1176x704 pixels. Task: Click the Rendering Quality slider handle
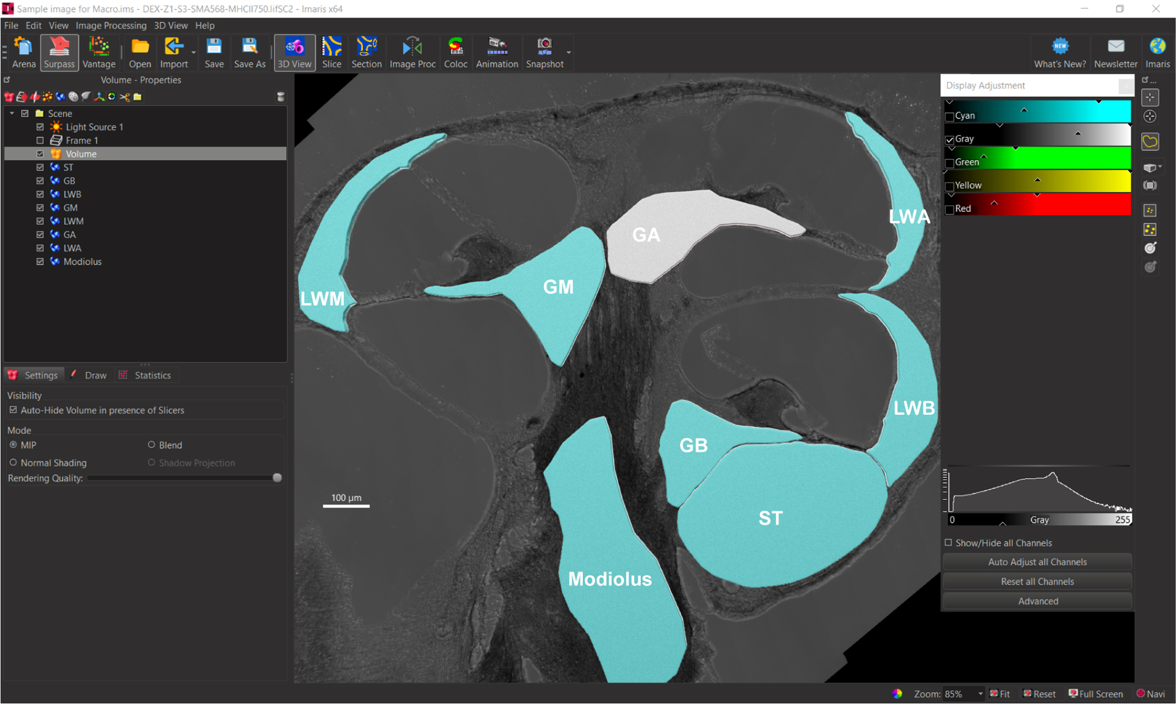[x=277, y=478]
